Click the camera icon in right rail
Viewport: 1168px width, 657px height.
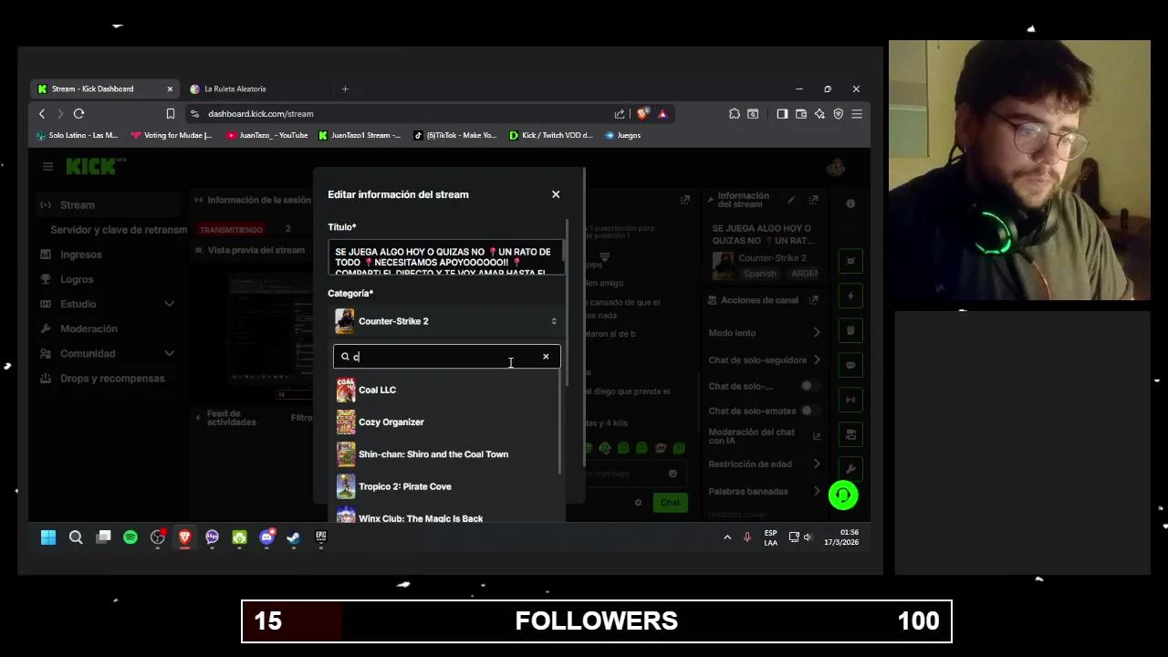pyautogui.click(x=850, y=261)
